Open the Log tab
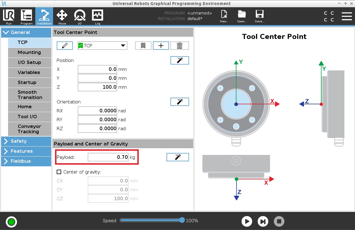Viewport: 355px width, 230px height. pos(98,17)
